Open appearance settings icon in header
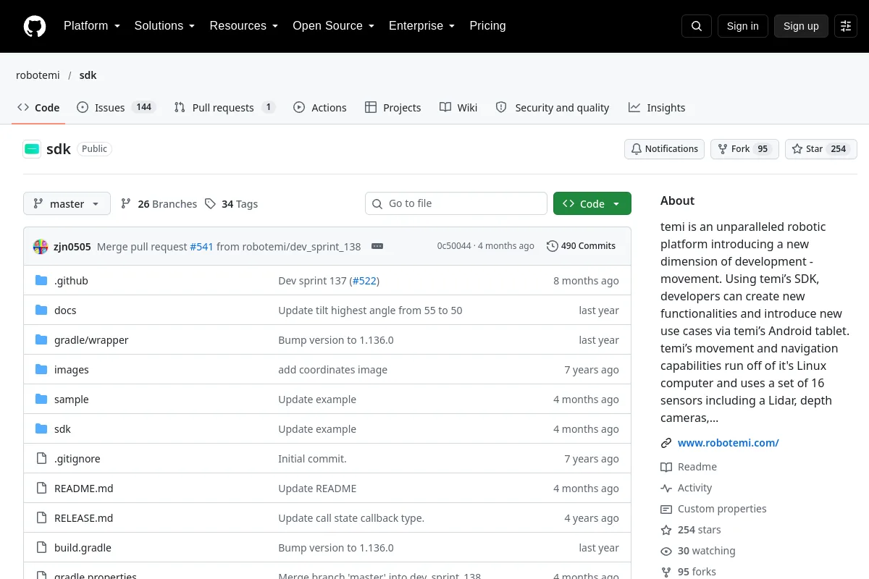This screenshot has width=869, height=579. pyautogui.click(x=846, y=26)
